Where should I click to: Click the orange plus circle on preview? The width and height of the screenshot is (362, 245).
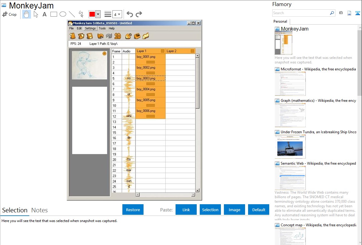104,53
